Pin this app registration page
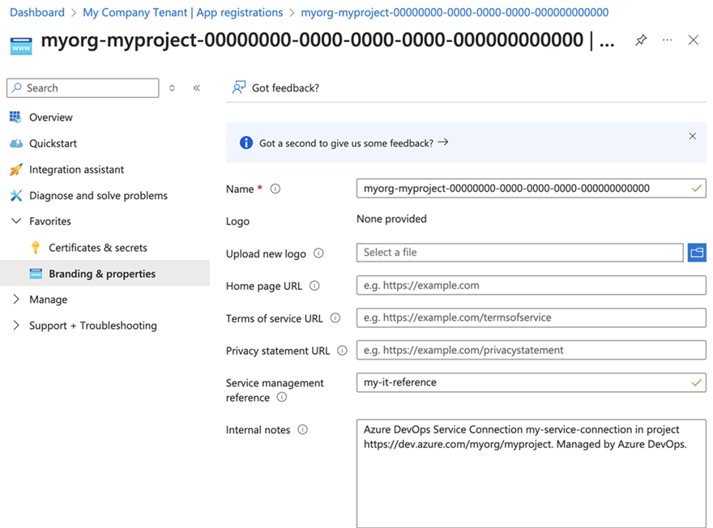The image size is (713, 528). pyautogui.click(x=641, y=39)
